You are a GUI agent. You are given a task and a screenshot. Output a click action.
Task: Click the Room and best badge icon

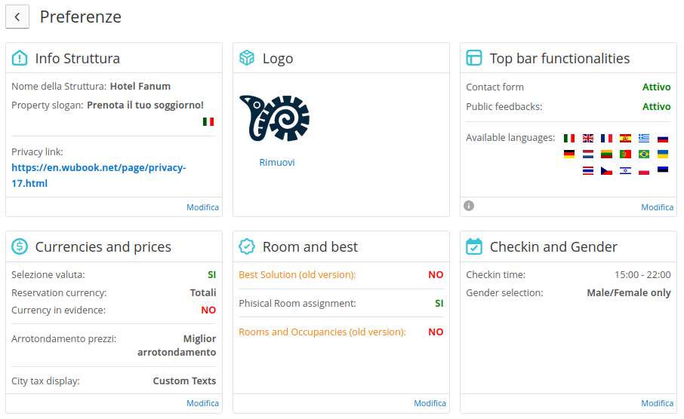coord(247,246)
